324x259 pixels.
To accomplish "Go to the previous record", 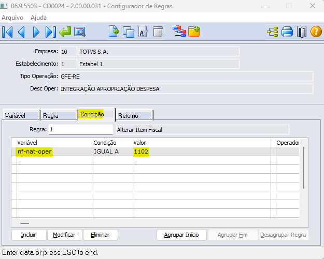I will pyautogui.click(x=21, y=32).
